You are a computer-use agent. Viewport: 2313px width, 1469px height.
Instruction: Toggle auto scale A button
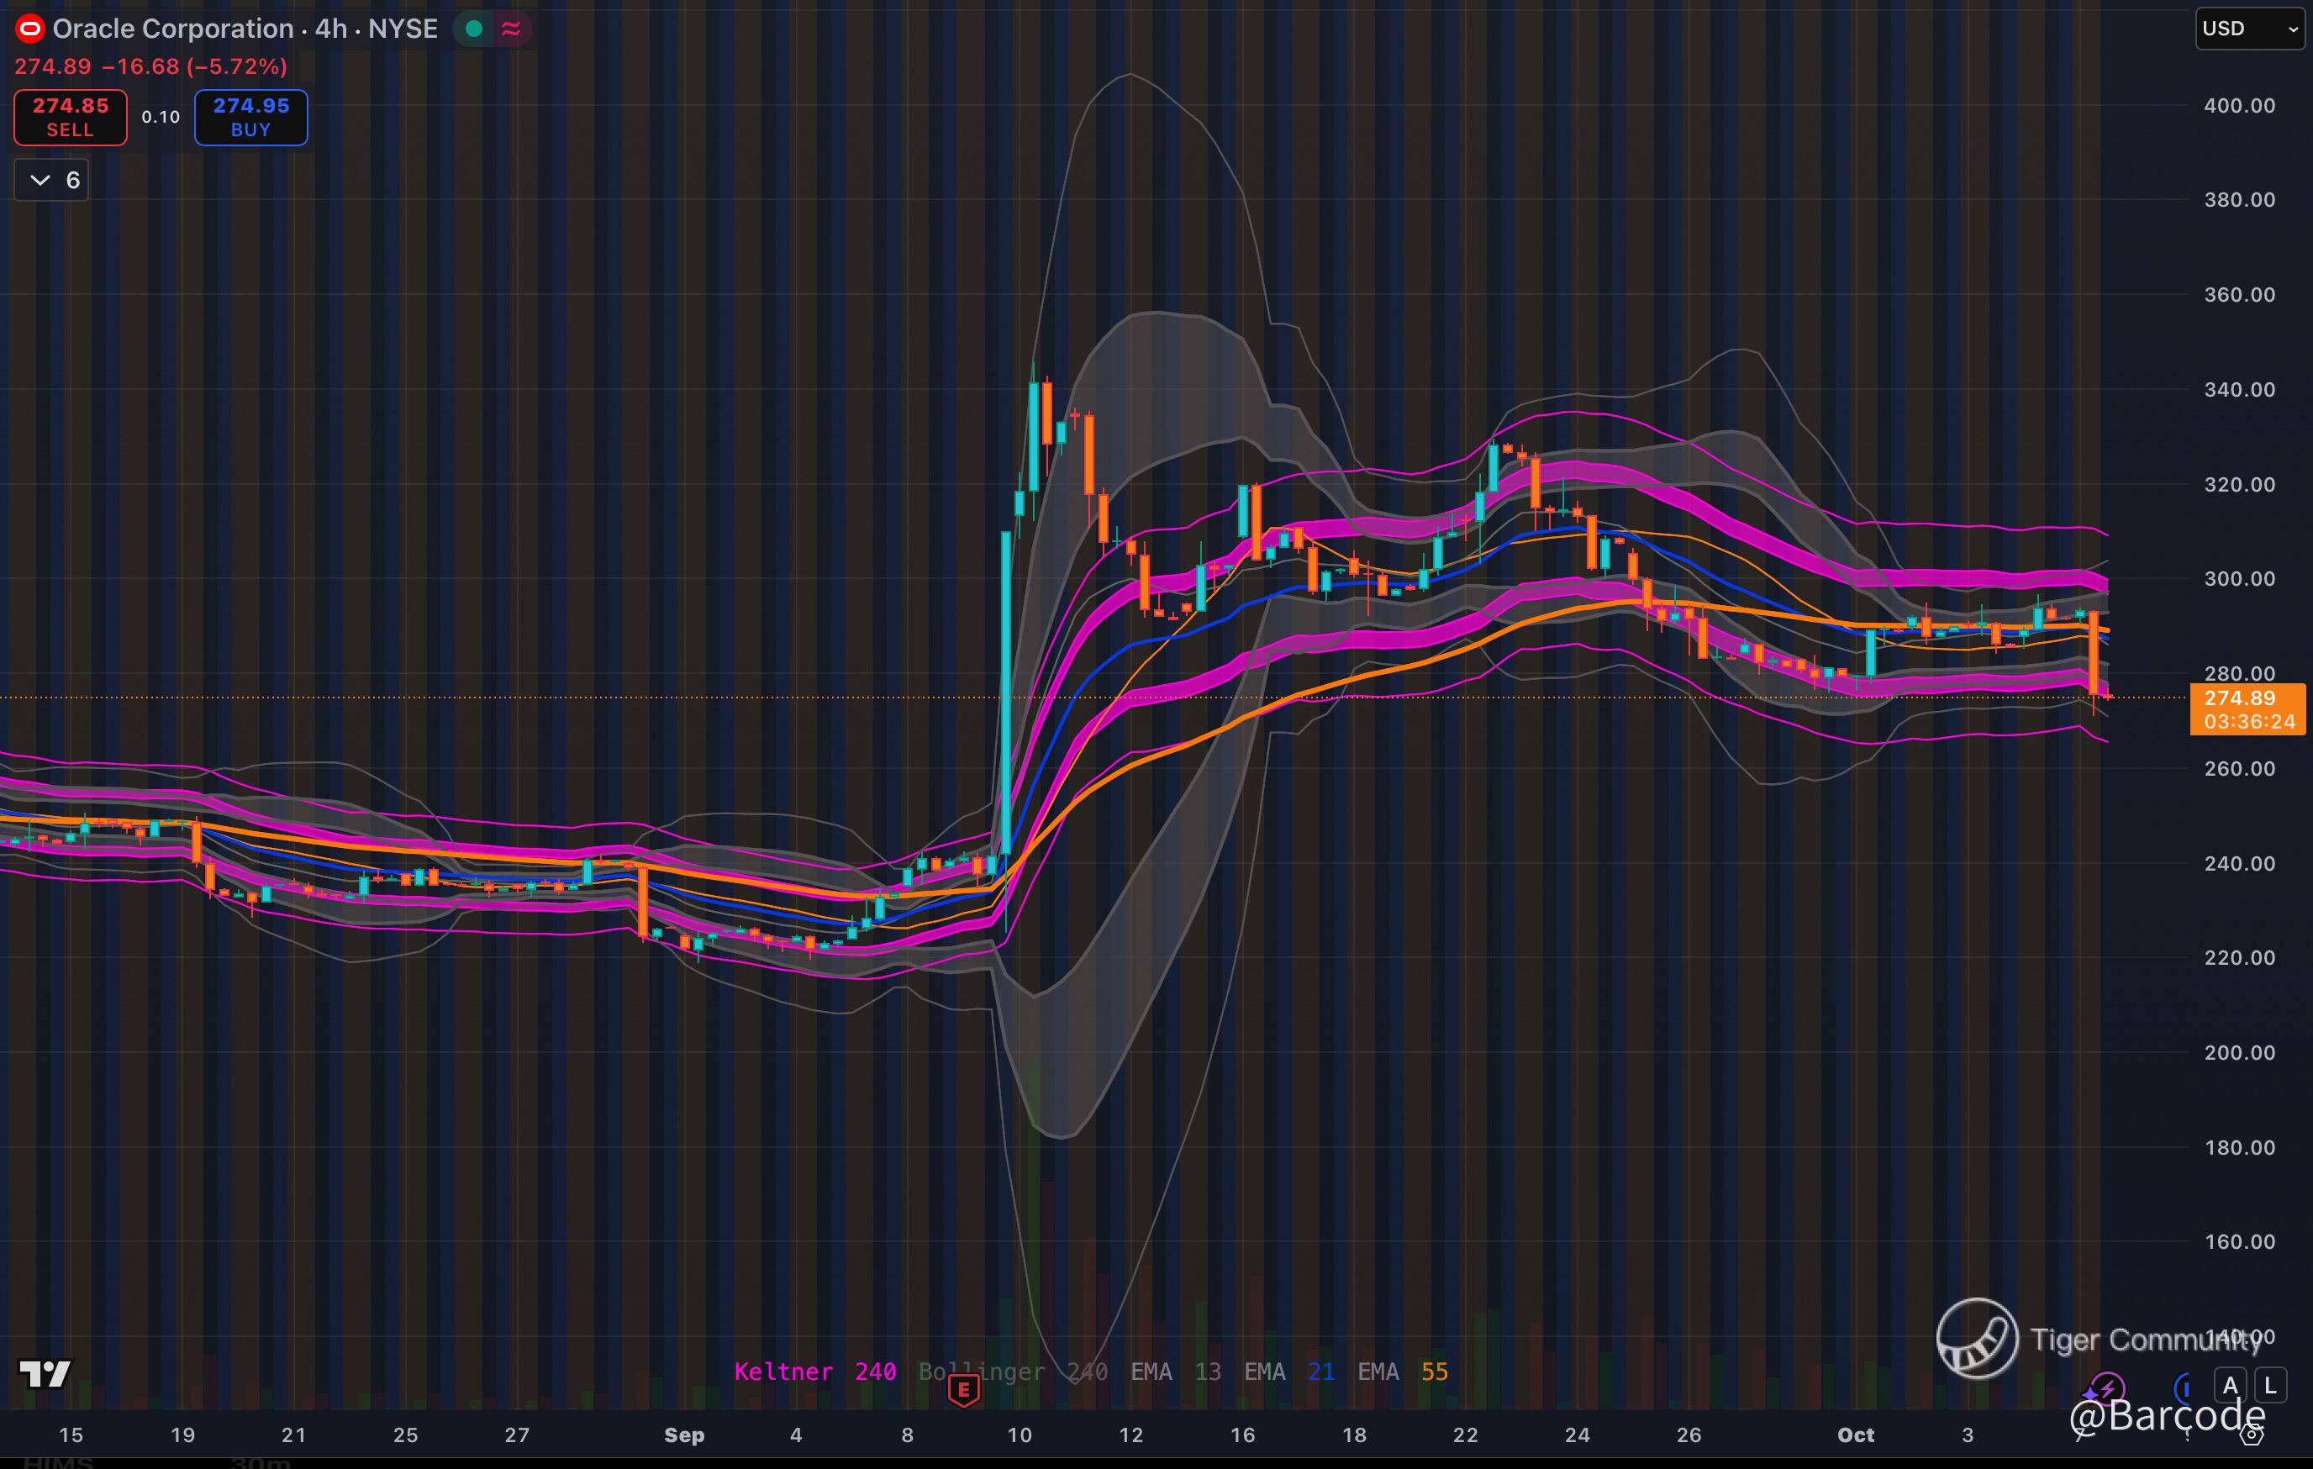(2231, 1386)
